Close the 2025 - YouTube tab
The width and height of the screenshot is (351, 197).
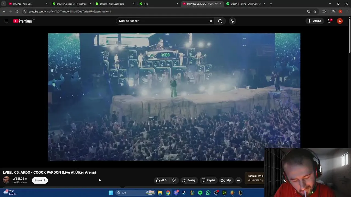47,4
